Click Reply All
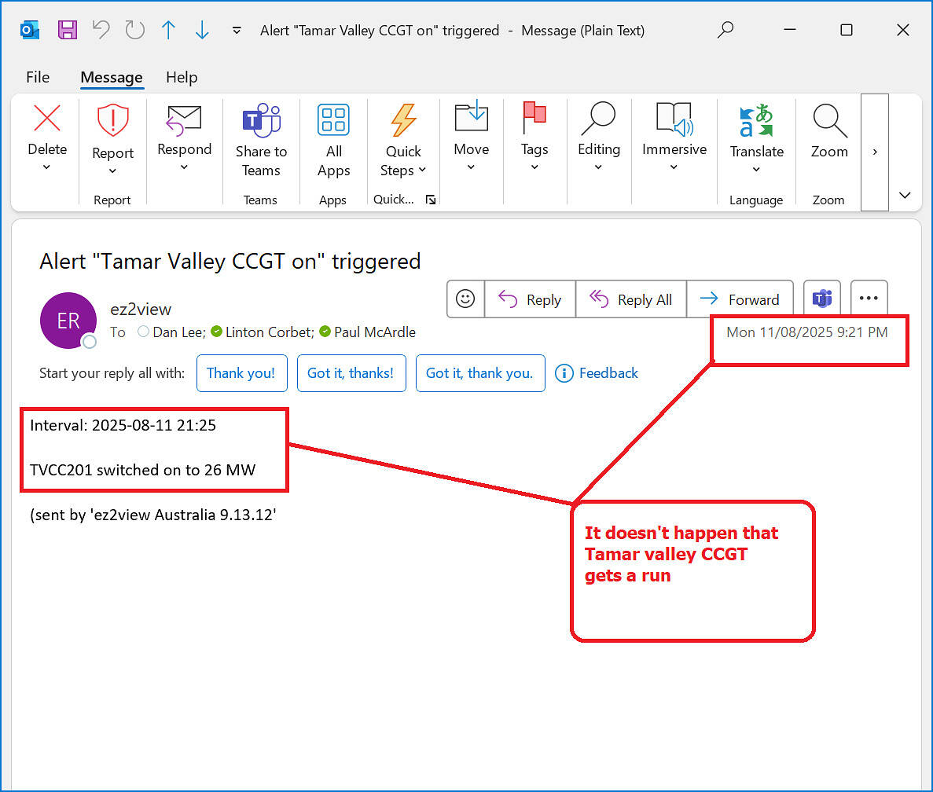This screenshot has height=792, width=933. [x=630, y=299]
